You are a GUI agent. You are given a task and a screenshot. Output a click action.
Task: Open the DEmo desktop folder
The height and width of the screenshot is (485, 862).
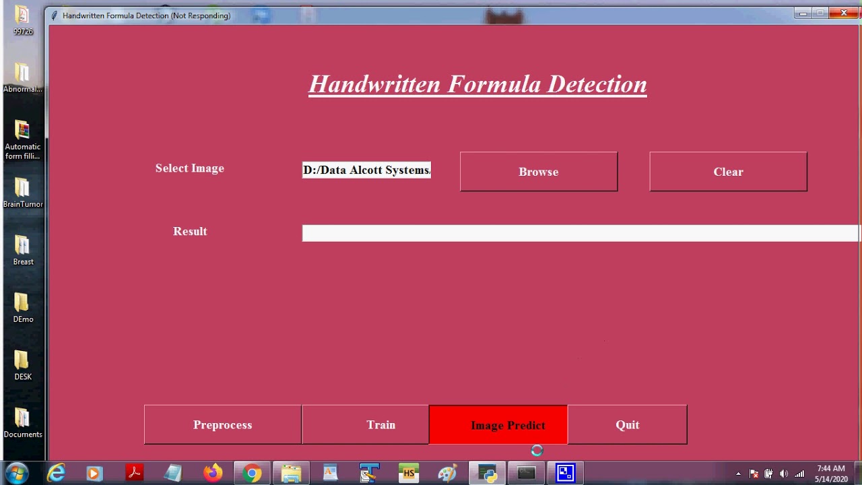click(x=23, y=308)
